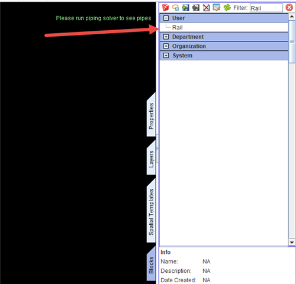Expand the System category
The width and height of the screenshot is (296, 284).
point(166,56)
